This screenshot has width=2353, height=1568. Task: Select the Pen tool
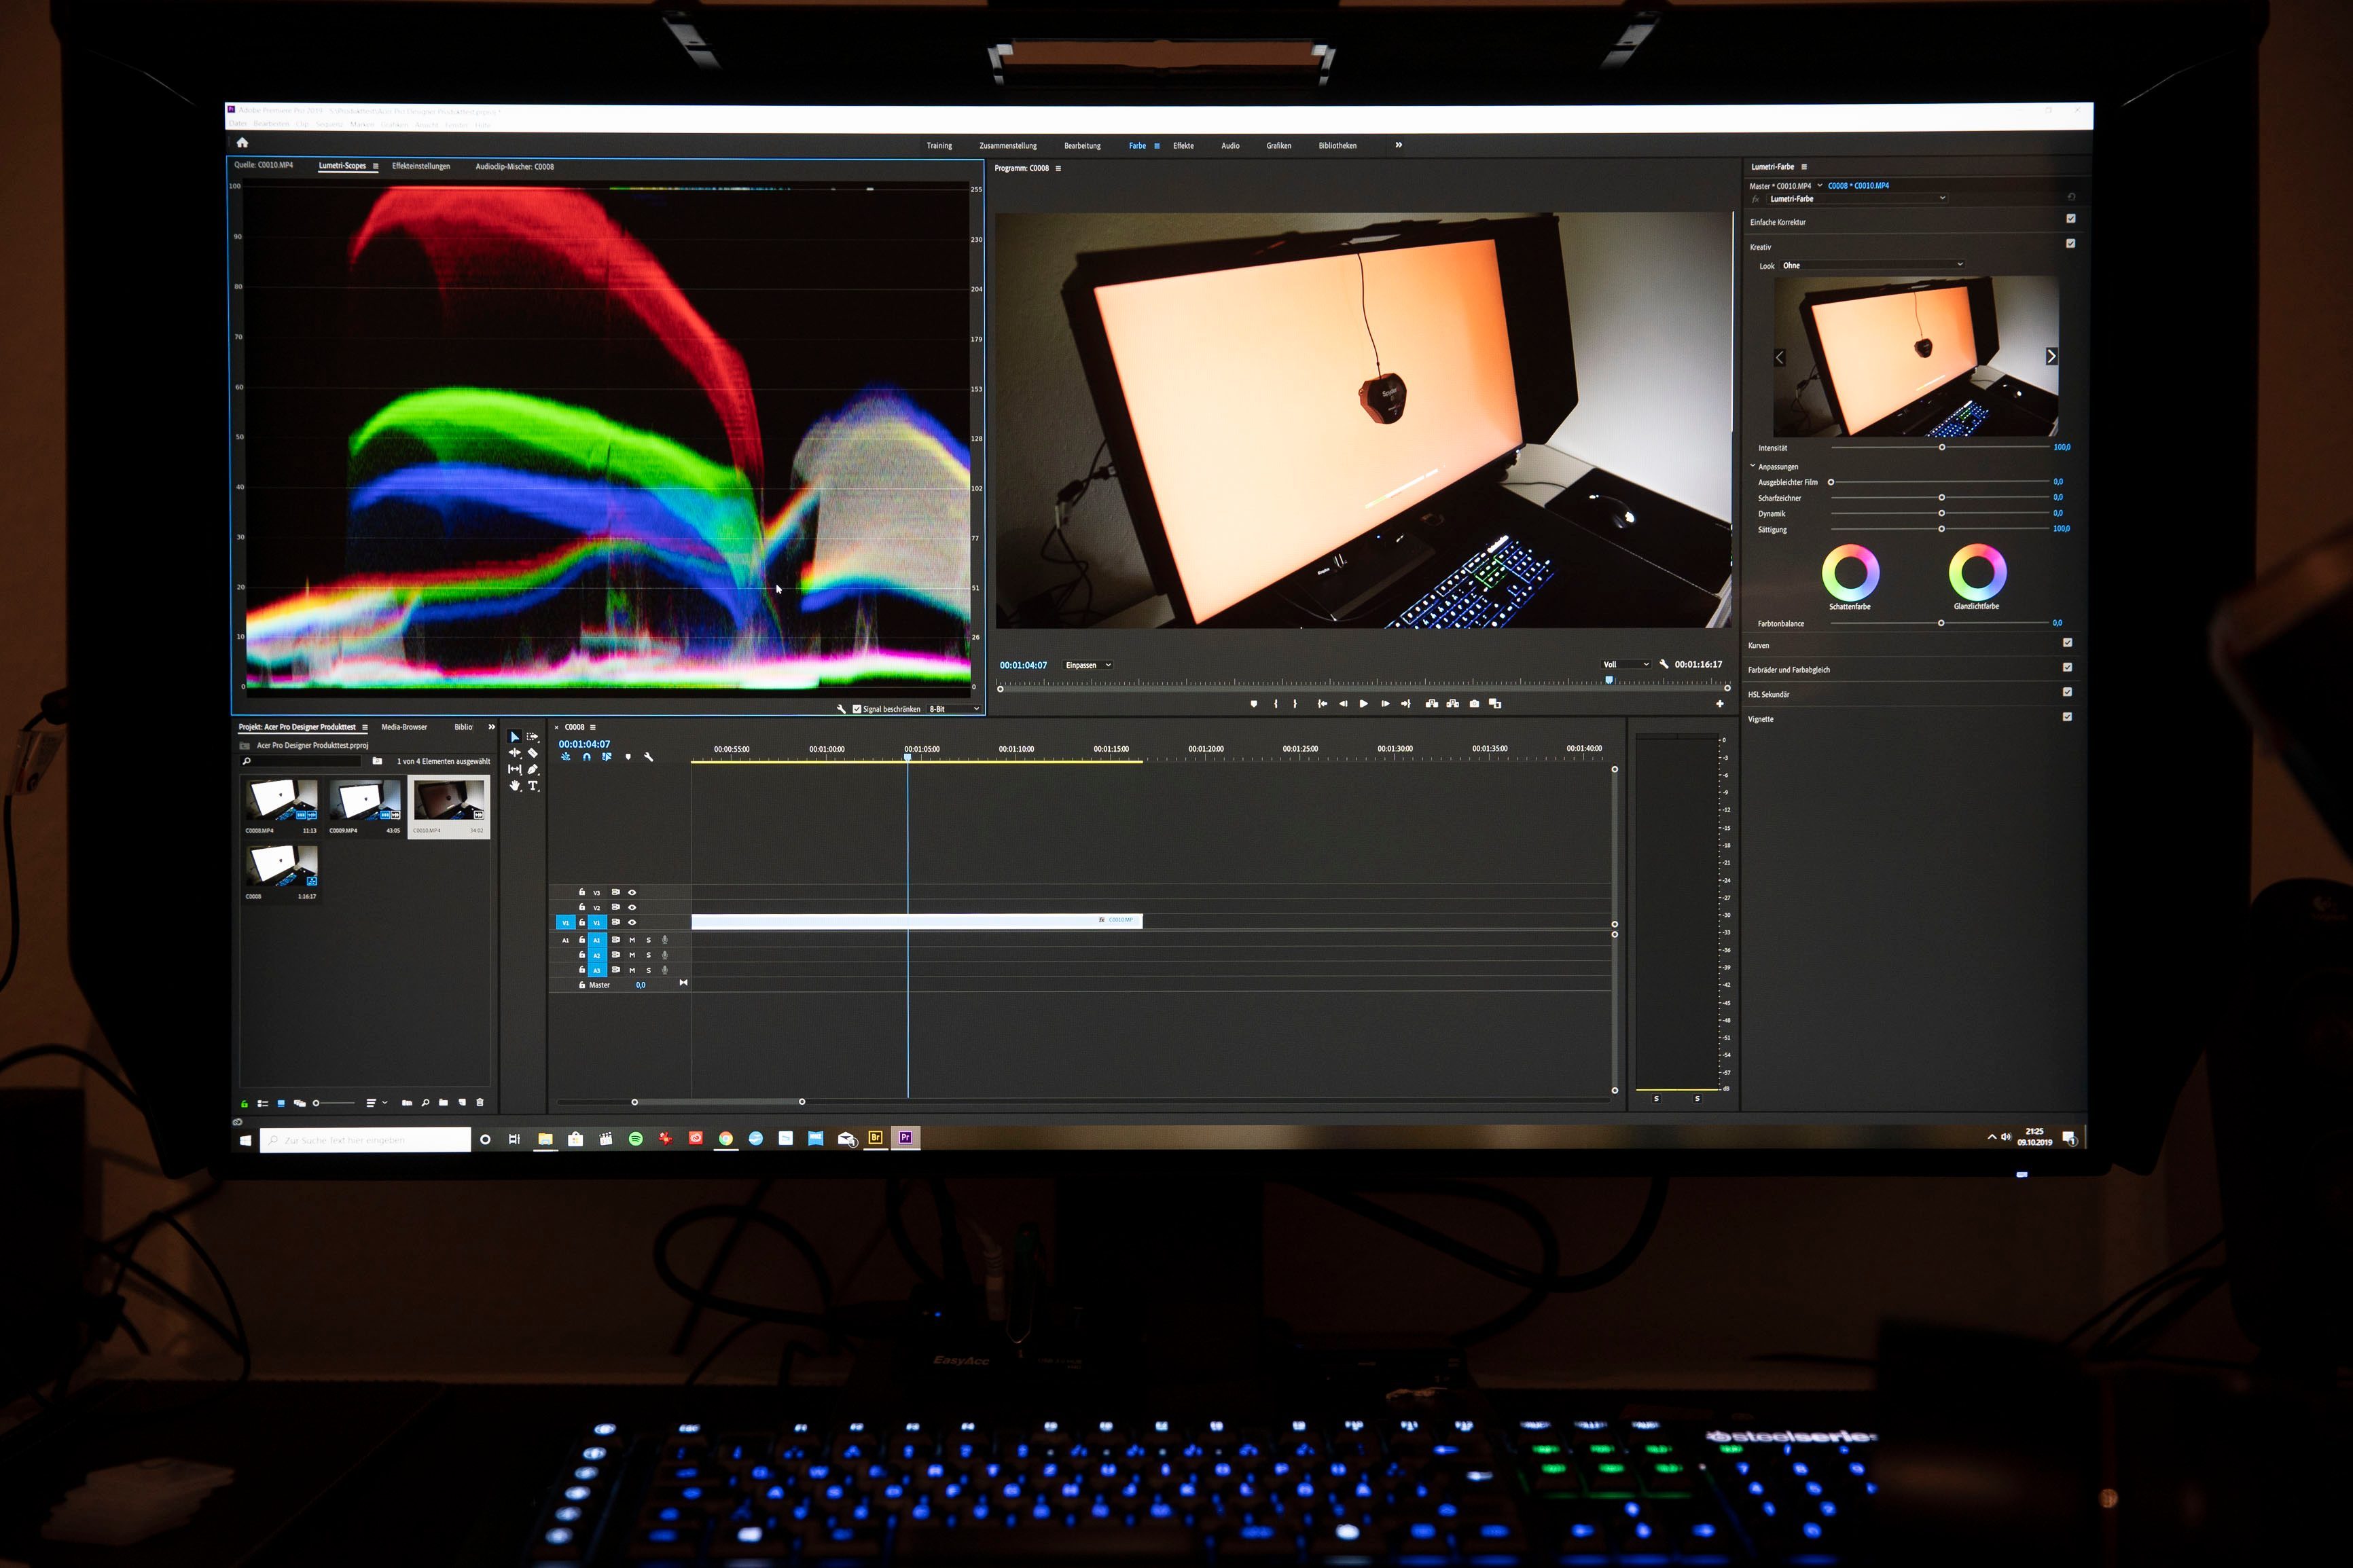(533, 769)
